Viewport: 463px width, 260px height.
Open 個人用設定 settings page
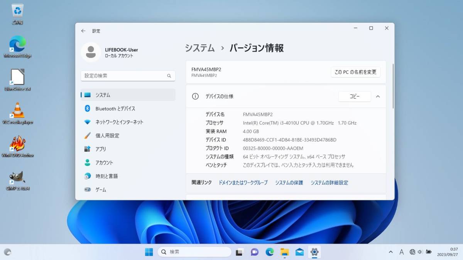coord(128,136)
